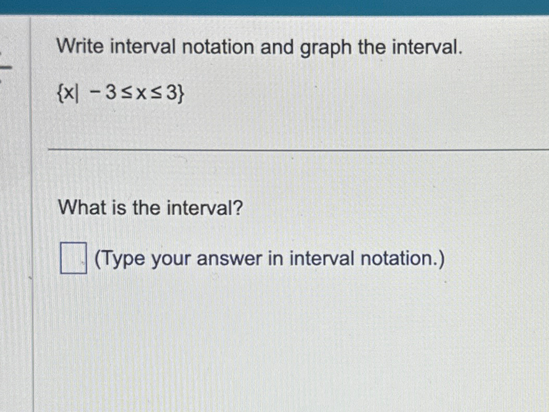Click the word 'interval?' in the question
Viewport: 549px width, 412px height.
click(204, 208)
